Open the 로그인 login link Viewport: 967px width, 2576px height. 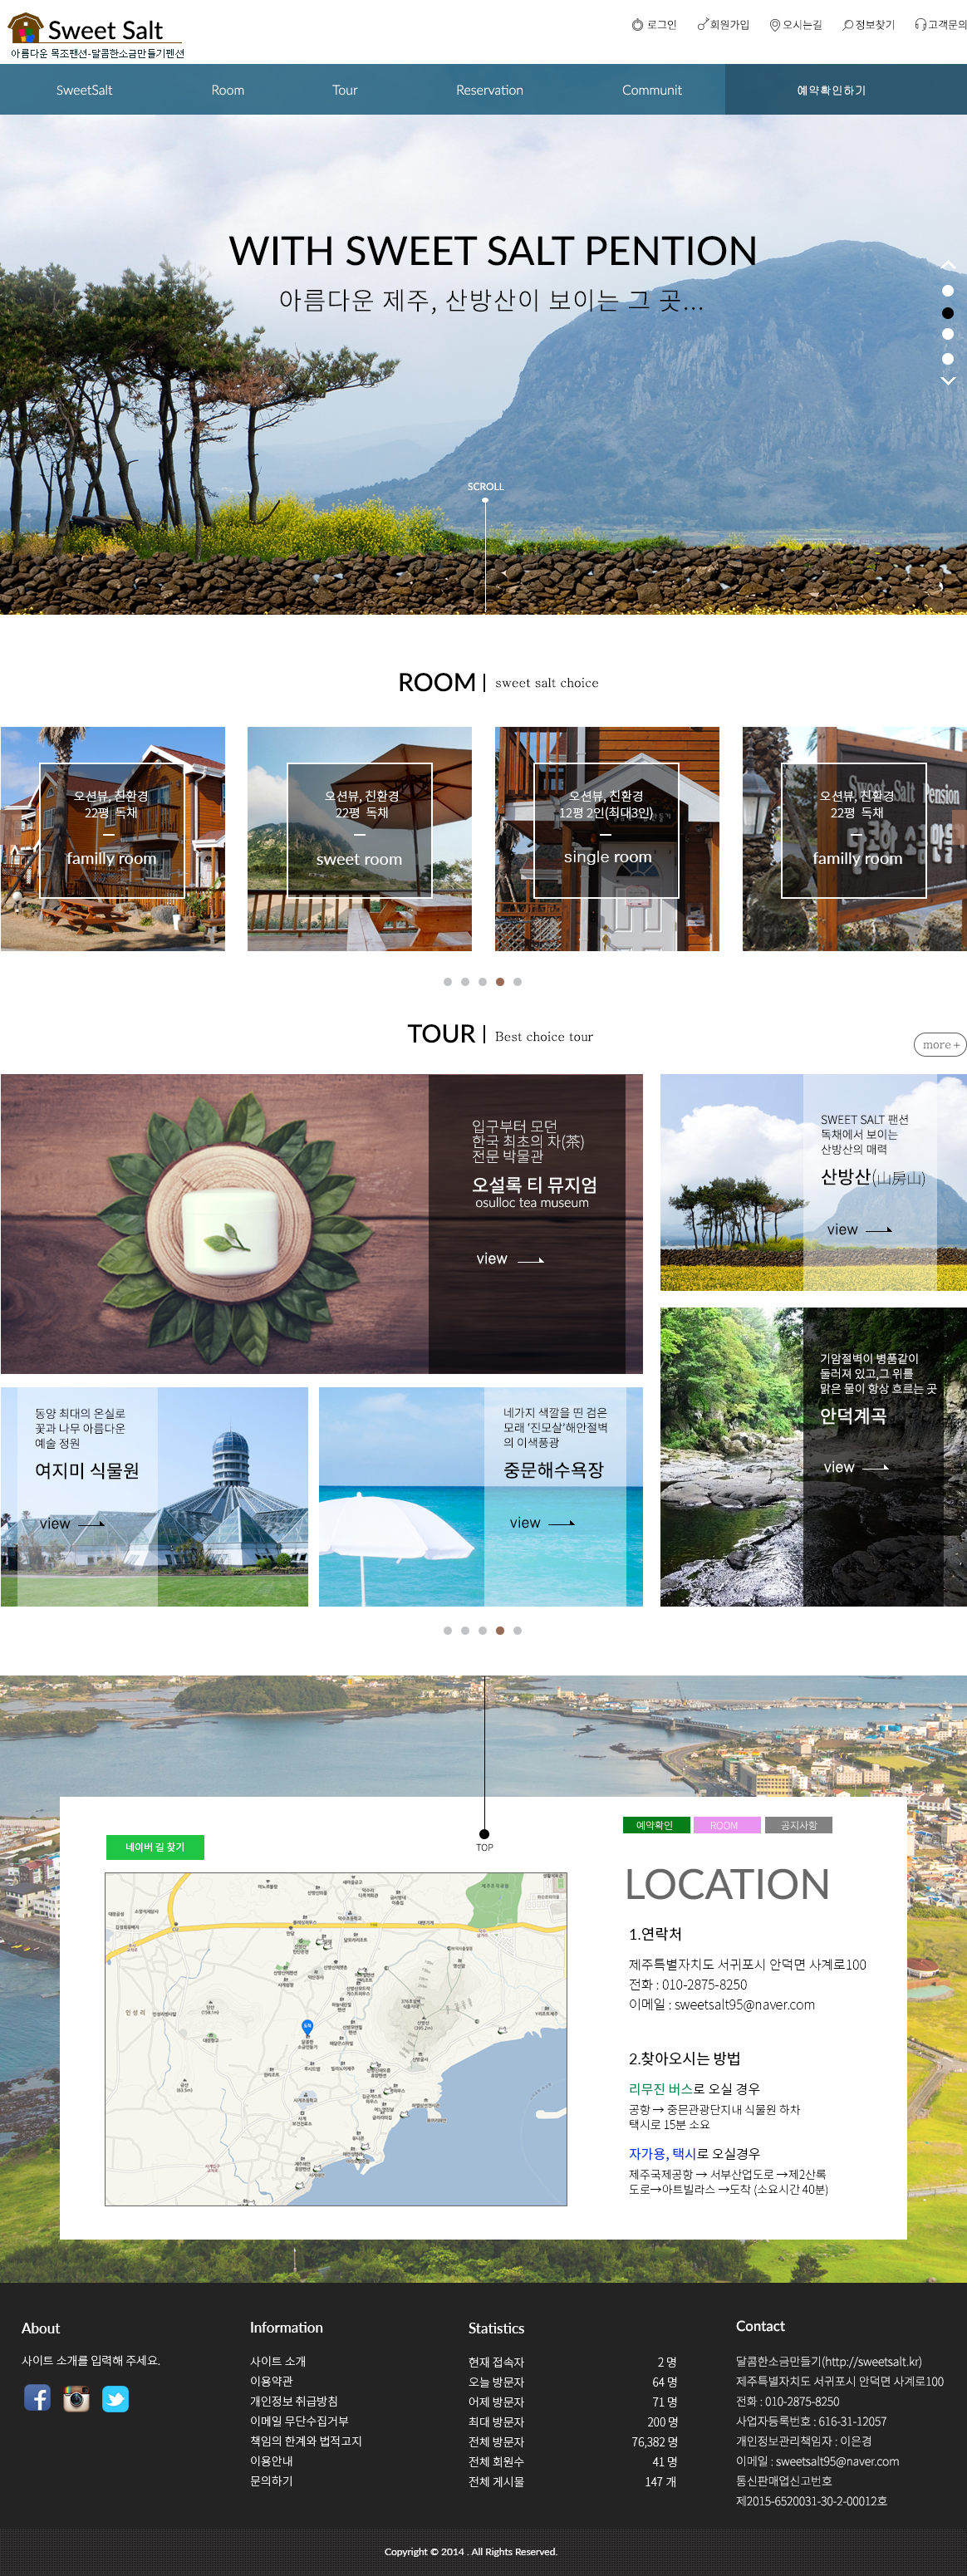(x=654, y=25)
